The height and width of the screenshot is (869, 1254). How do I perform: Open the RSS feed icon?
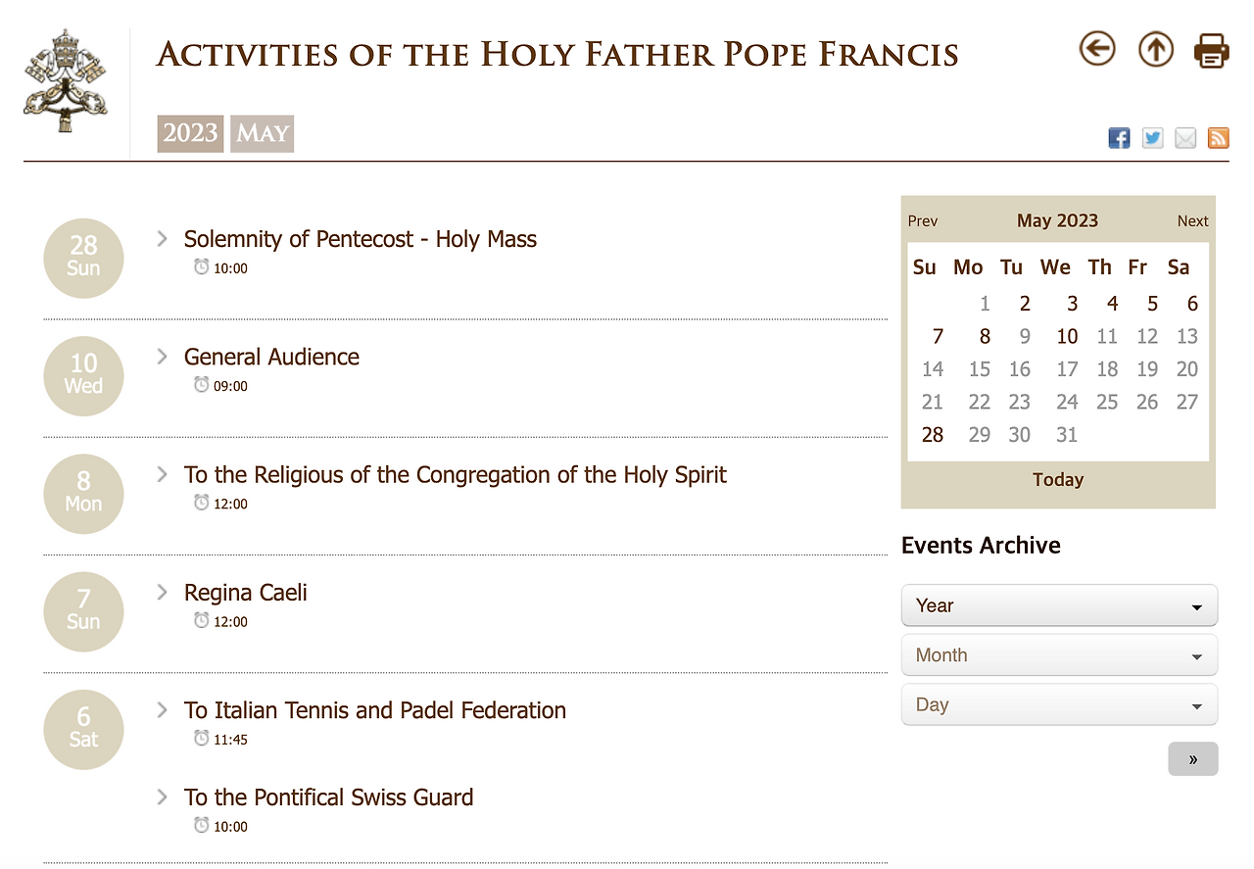[1218, 138]
